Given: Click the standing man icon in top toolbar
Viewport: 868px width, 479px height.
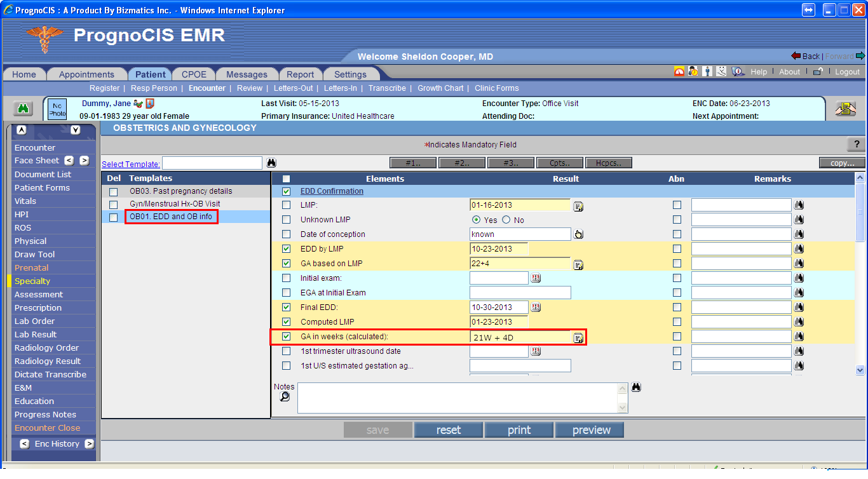Looking at the screenshot, I should pos(707,72).
